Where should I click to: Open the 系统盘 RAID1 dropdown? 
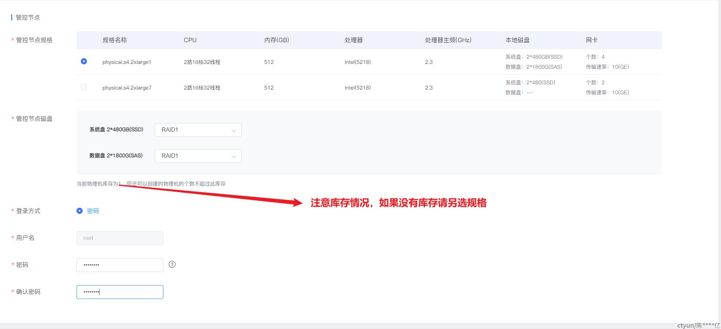(x=198, y=130)
